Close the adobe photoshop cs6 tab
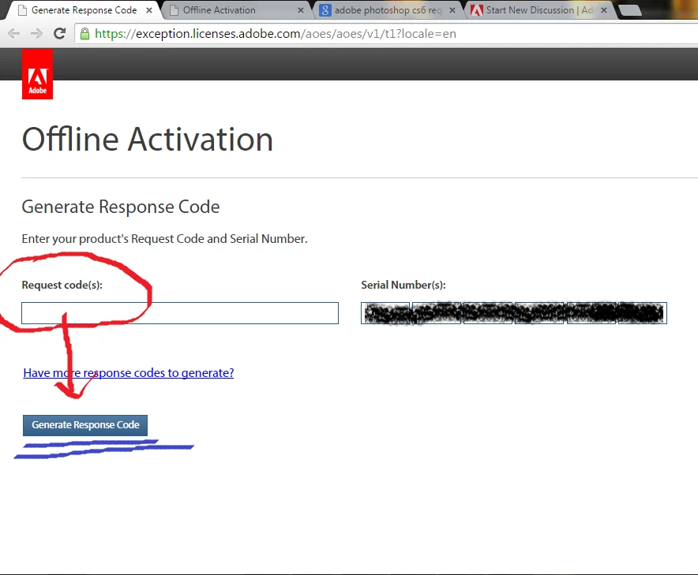This screenshot has width=698, height=575. point(452,10)
